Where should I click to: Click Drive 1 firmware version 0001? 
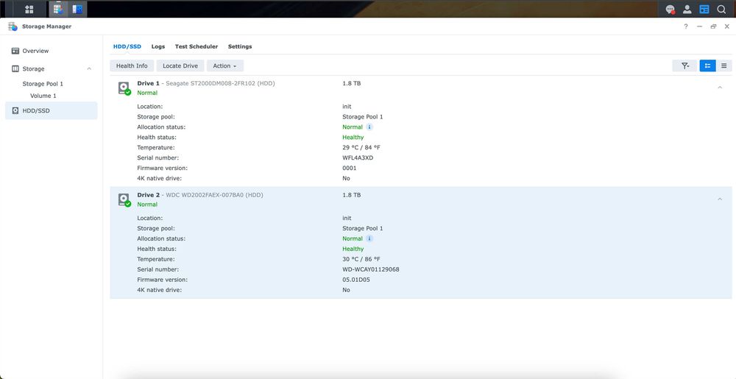(349, 168)
